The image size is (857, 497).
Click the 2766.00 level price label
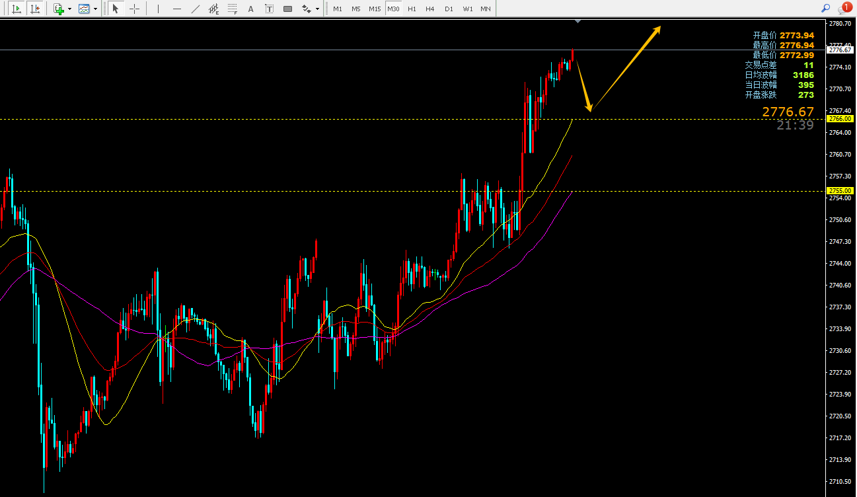840,119
